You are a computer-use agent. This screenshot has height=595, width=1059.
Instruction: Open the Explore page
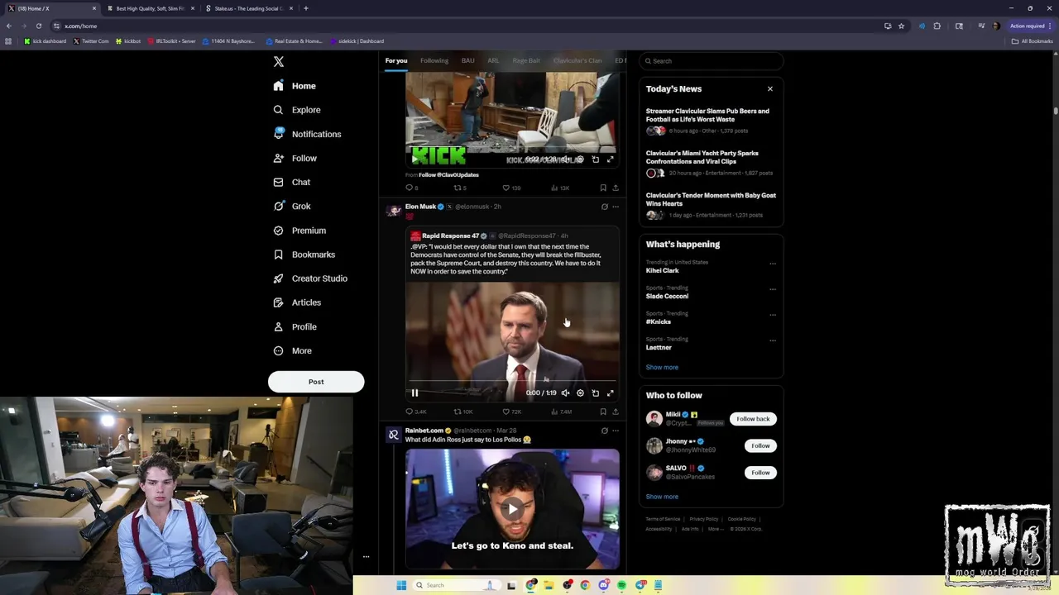click(x=297, y=110)
